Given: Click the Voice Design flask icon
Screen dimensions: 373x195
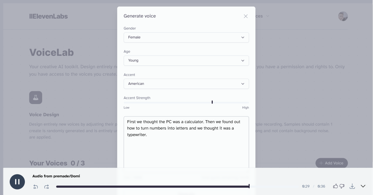Looking at the screenshot, I should click(x=36, y=97).
